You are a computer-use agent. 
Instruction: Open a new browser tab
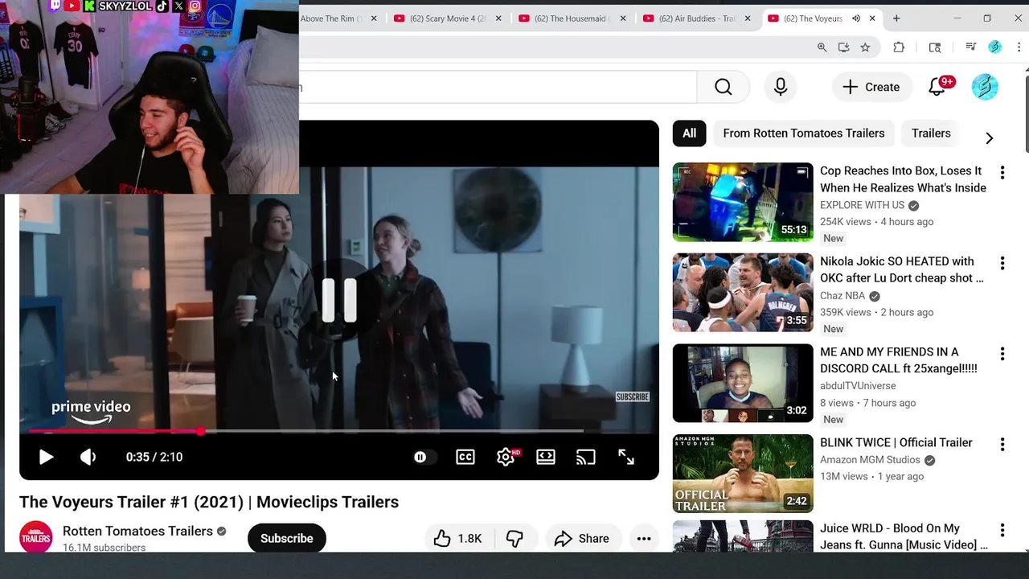[896, 18]
